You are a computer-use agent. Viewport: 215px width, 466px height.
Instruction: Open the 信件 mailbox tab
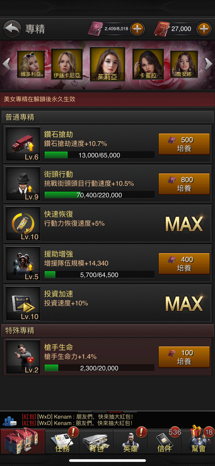coord(164,442)
